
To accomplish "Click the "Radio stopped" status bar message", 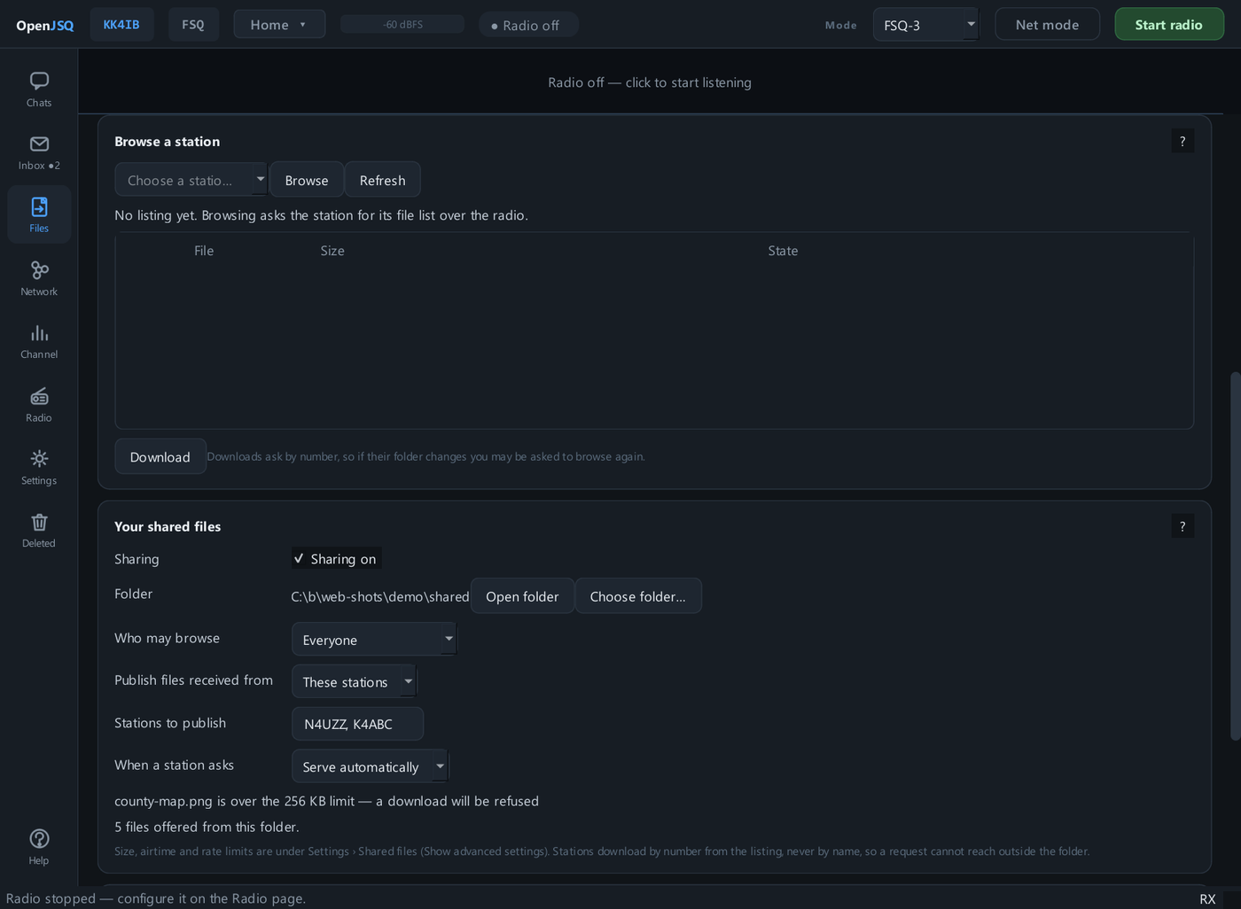I will pyautogui.click(x=156, y=898).
